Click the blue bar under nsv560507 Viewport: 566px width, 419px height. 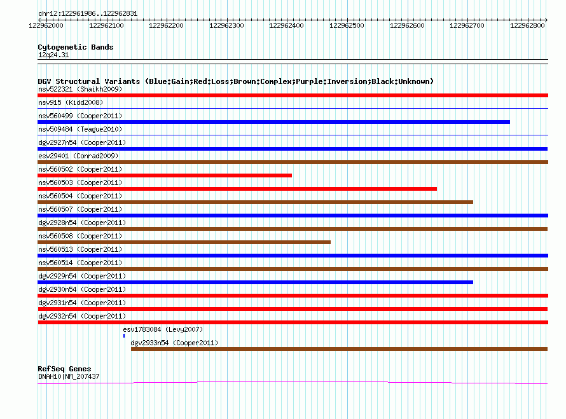[x=293, y=216]
